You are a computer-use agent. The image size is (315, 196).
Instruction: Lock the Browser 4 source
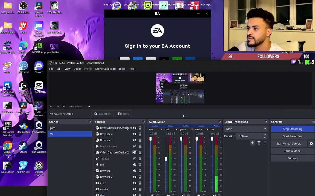[x=140, y=134]
